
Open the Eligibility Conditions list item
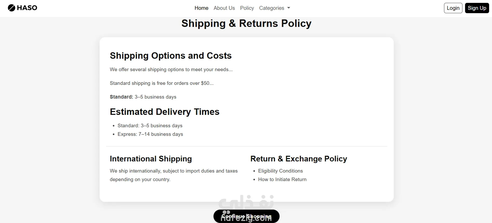click(x=280, y=171)
